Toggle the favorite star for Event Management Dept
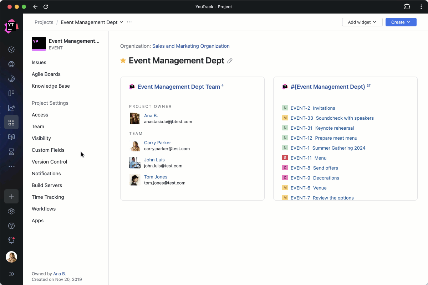The height and width of the screenshot is (285, 428). pyautogui.click(x=123, y=61)
